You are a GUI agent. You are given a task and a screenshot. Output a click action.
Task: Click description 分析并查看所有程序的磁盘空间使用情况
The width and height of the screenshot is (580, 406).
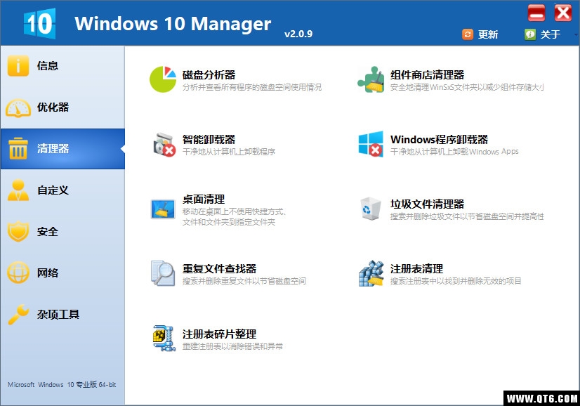(x=252, y=87)
